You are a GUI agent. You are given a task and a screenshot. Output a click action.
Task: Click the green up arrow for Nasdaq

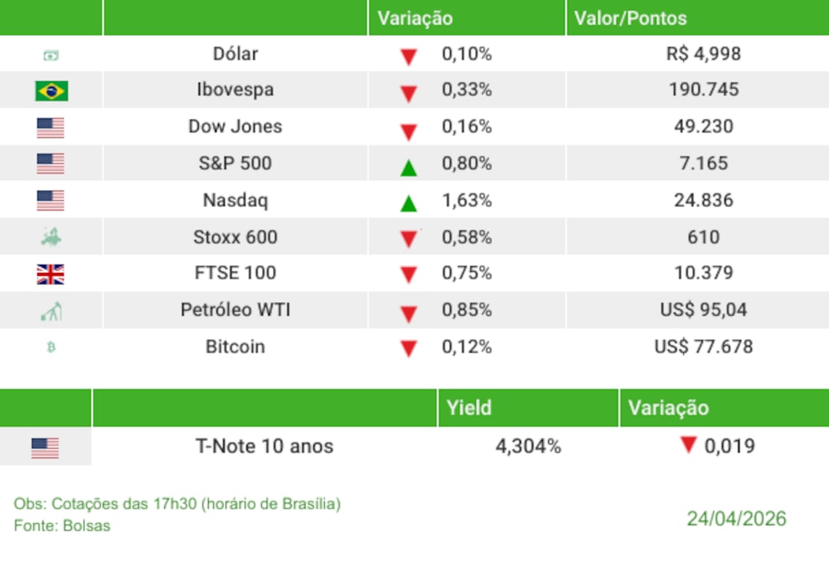point(408,202)
